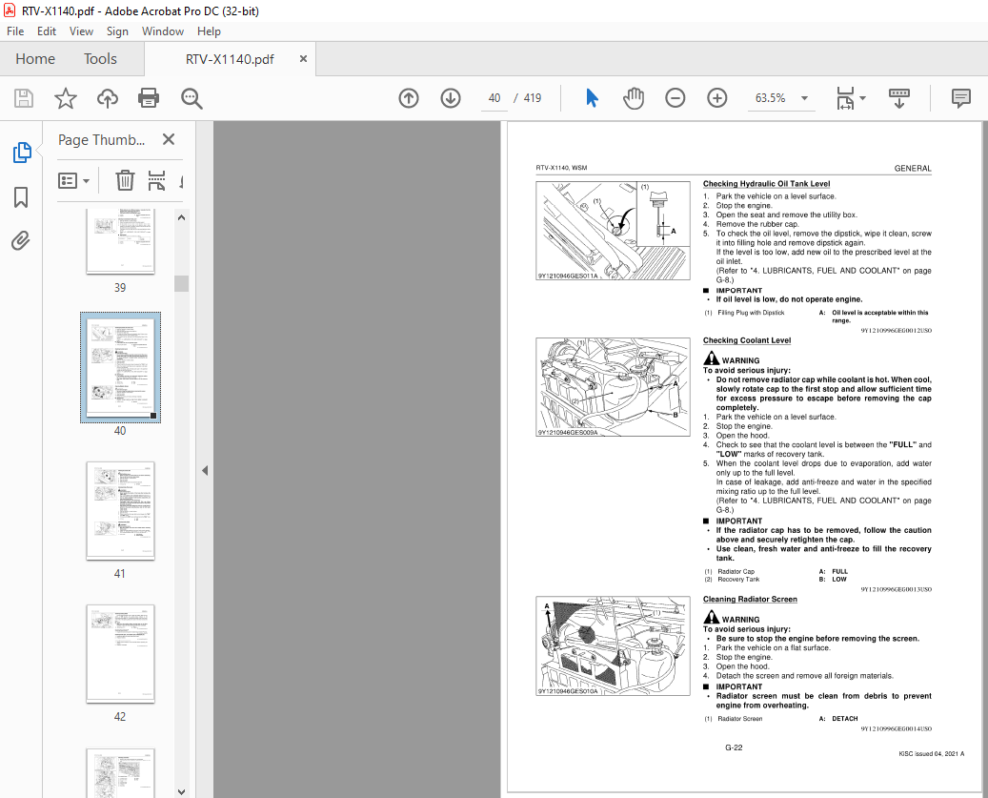
Task: Select page 41 thumbnail
Action: pyautogui.click(x=120, y=511)
